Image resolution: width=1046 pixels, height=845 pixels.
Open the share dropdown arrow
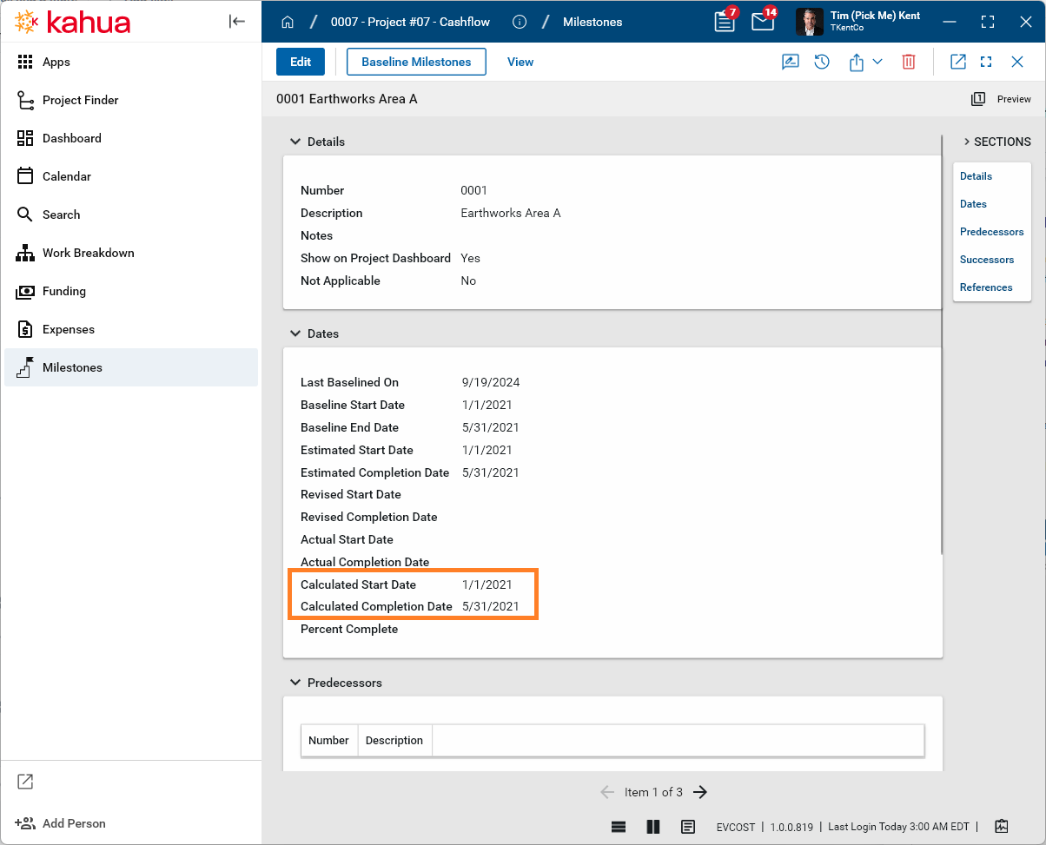coord(877,62)
